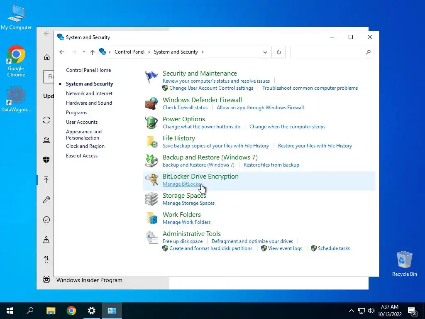425x319 pixels.
Task: Open Clock and Region category
Action: coord(85,146)
